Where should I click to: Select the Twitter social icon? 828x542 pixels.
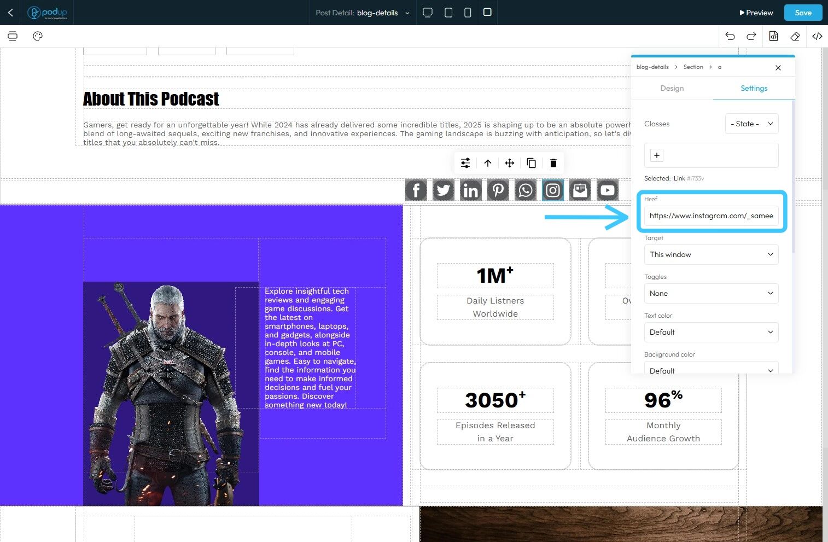(444, 190)
